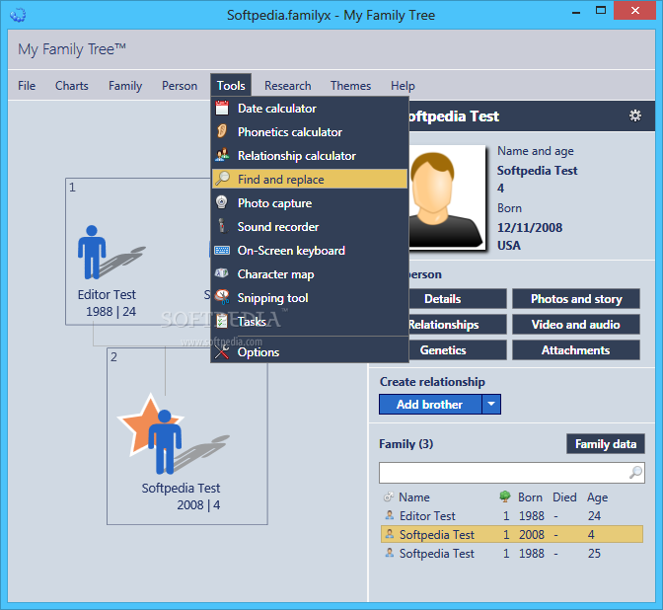Click the Family data button

tap(606, 444)
